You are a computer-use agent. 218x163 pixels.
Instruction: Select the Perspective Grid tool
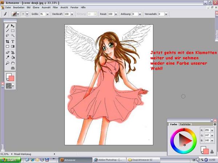13,68
